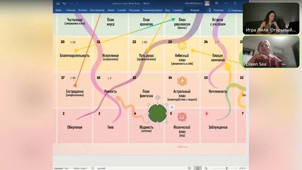Viewport: 302px width, 170px height.
Task: Click the user account avatar in title bar
Action: coord(207,3)
